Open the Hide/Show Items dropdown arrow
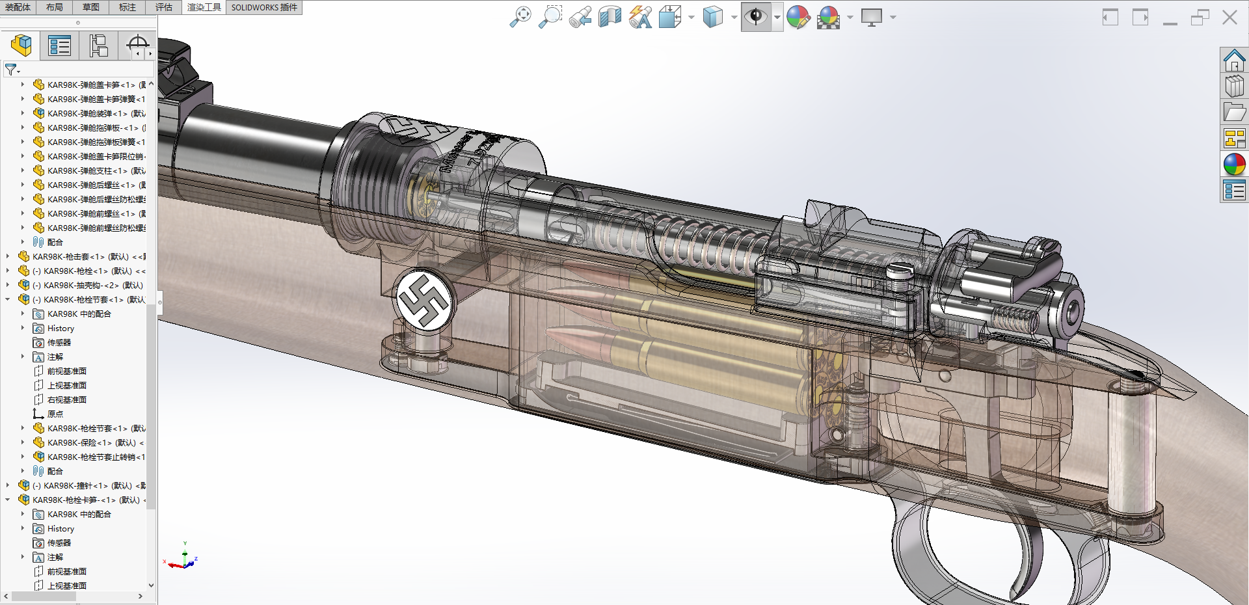 click(777, 18)
